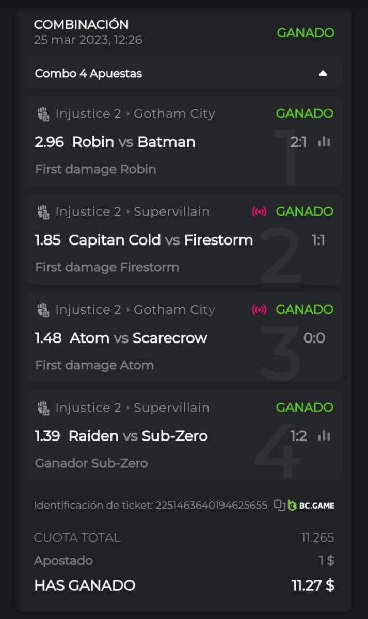Image resolution: width=368 pixels, height=619 pixels.
Task: Click the Gotham City league on first bet
Action: click(x=174, y=113)
